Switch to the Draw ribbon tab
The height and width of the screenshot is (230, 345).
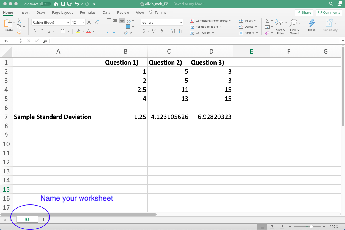pyautogui.click(x=41, y=12)
